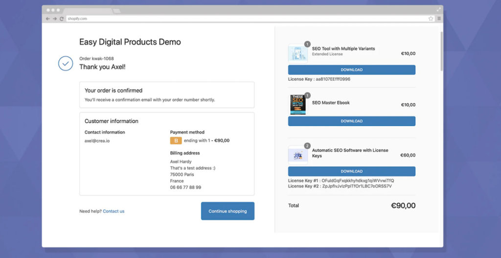Click the order confirmed checkmark icon

tap(66, 63)
